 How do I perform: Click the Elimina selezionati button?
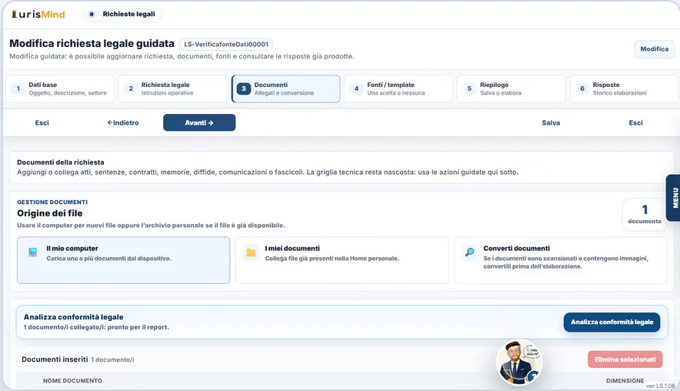(x=625, y=359)
